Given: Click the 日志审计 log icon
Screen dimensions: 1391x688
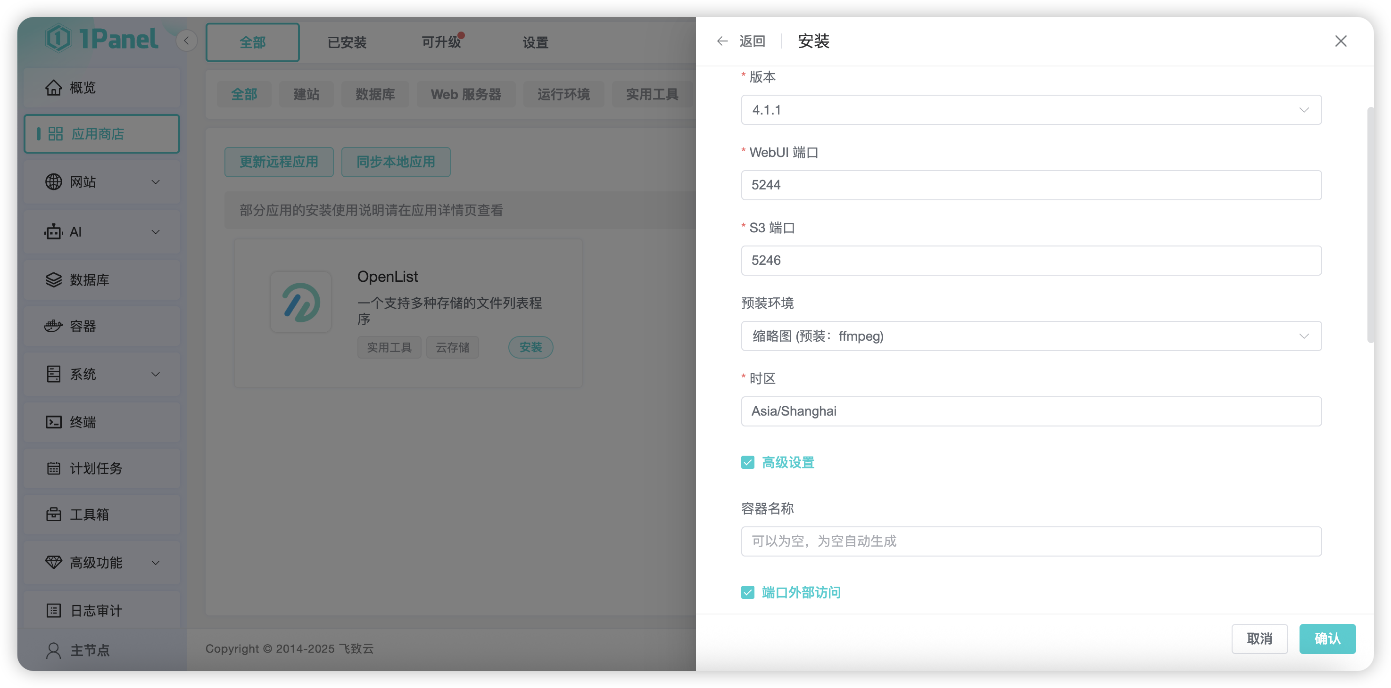Looking at the screenshot, I should tap(53, 610).
